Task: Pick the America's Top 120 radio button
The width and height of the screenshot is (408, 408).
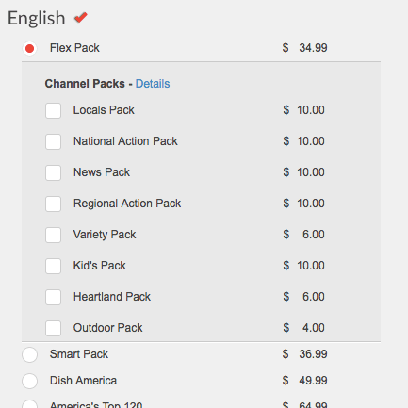Action: point(30,404)
